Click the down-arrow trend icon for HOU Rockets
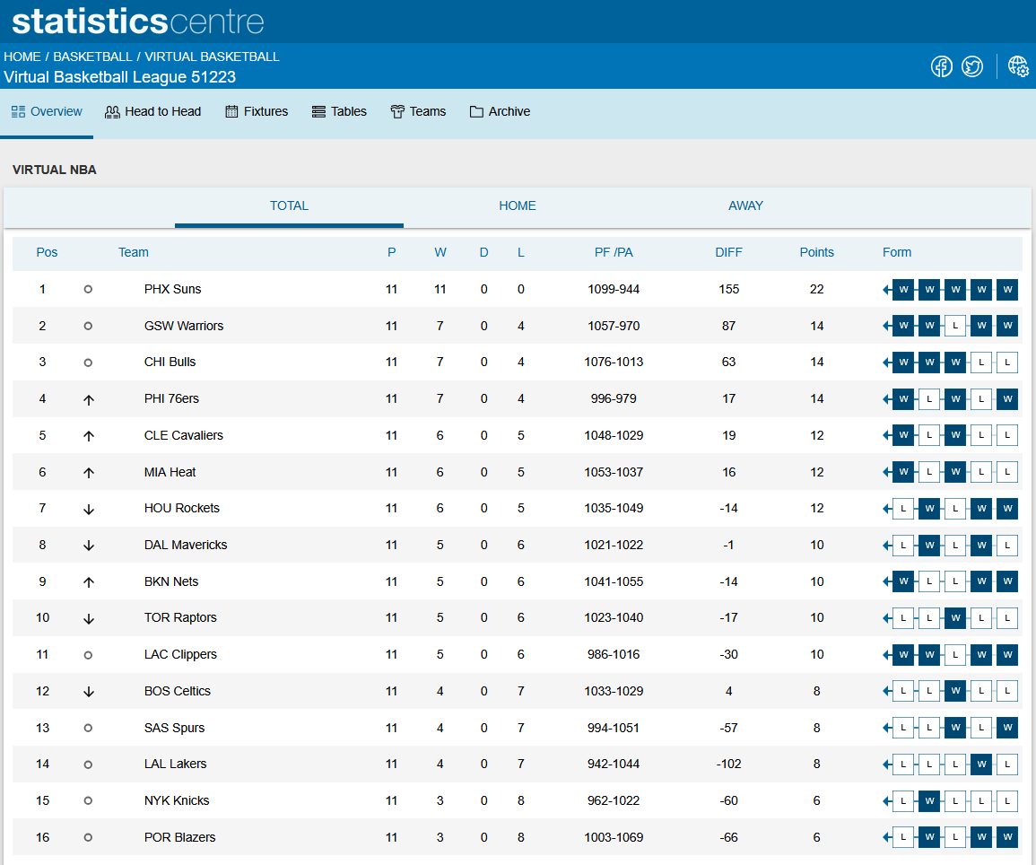Viewport: 1036px width, 865px height. tap(88, 509)
